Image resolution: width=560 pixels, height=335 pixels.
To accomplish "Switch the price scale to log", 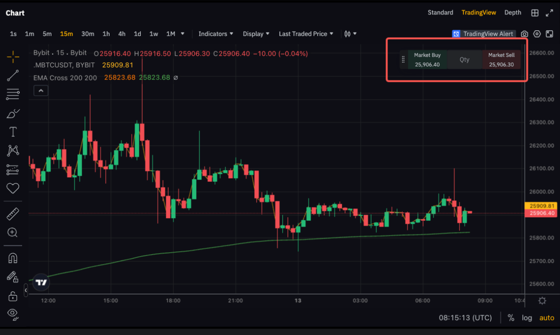I will pyautogui.click(x=527, y=318).
